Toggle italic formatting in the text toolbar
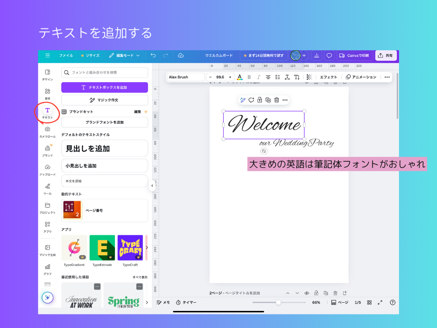This screenshot has width=437, height=328. (258, 77)
